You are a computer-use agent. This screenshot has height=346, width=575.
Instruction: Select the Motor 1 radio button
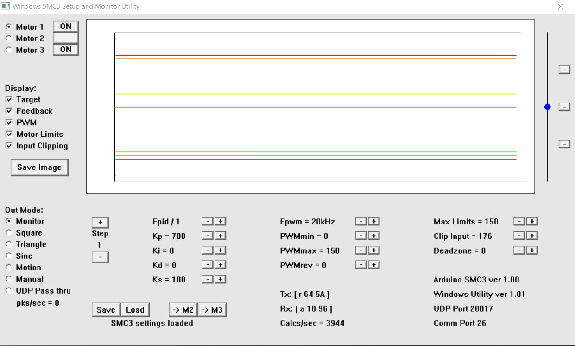click(8, 27)
